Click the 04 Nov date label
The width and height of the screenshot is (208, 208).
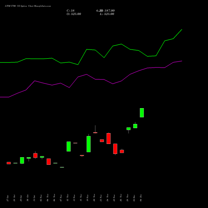[x=48, y=198]
